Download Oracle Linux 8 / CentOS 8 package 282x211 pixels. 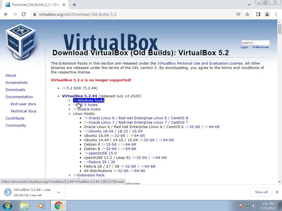(136, 118)
